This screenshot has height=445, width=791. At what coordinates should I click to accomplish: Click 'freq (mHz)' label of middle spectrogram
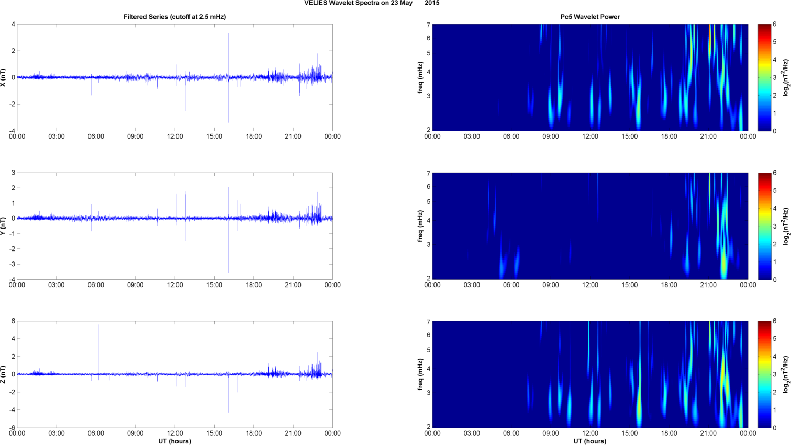click(420, 226)
